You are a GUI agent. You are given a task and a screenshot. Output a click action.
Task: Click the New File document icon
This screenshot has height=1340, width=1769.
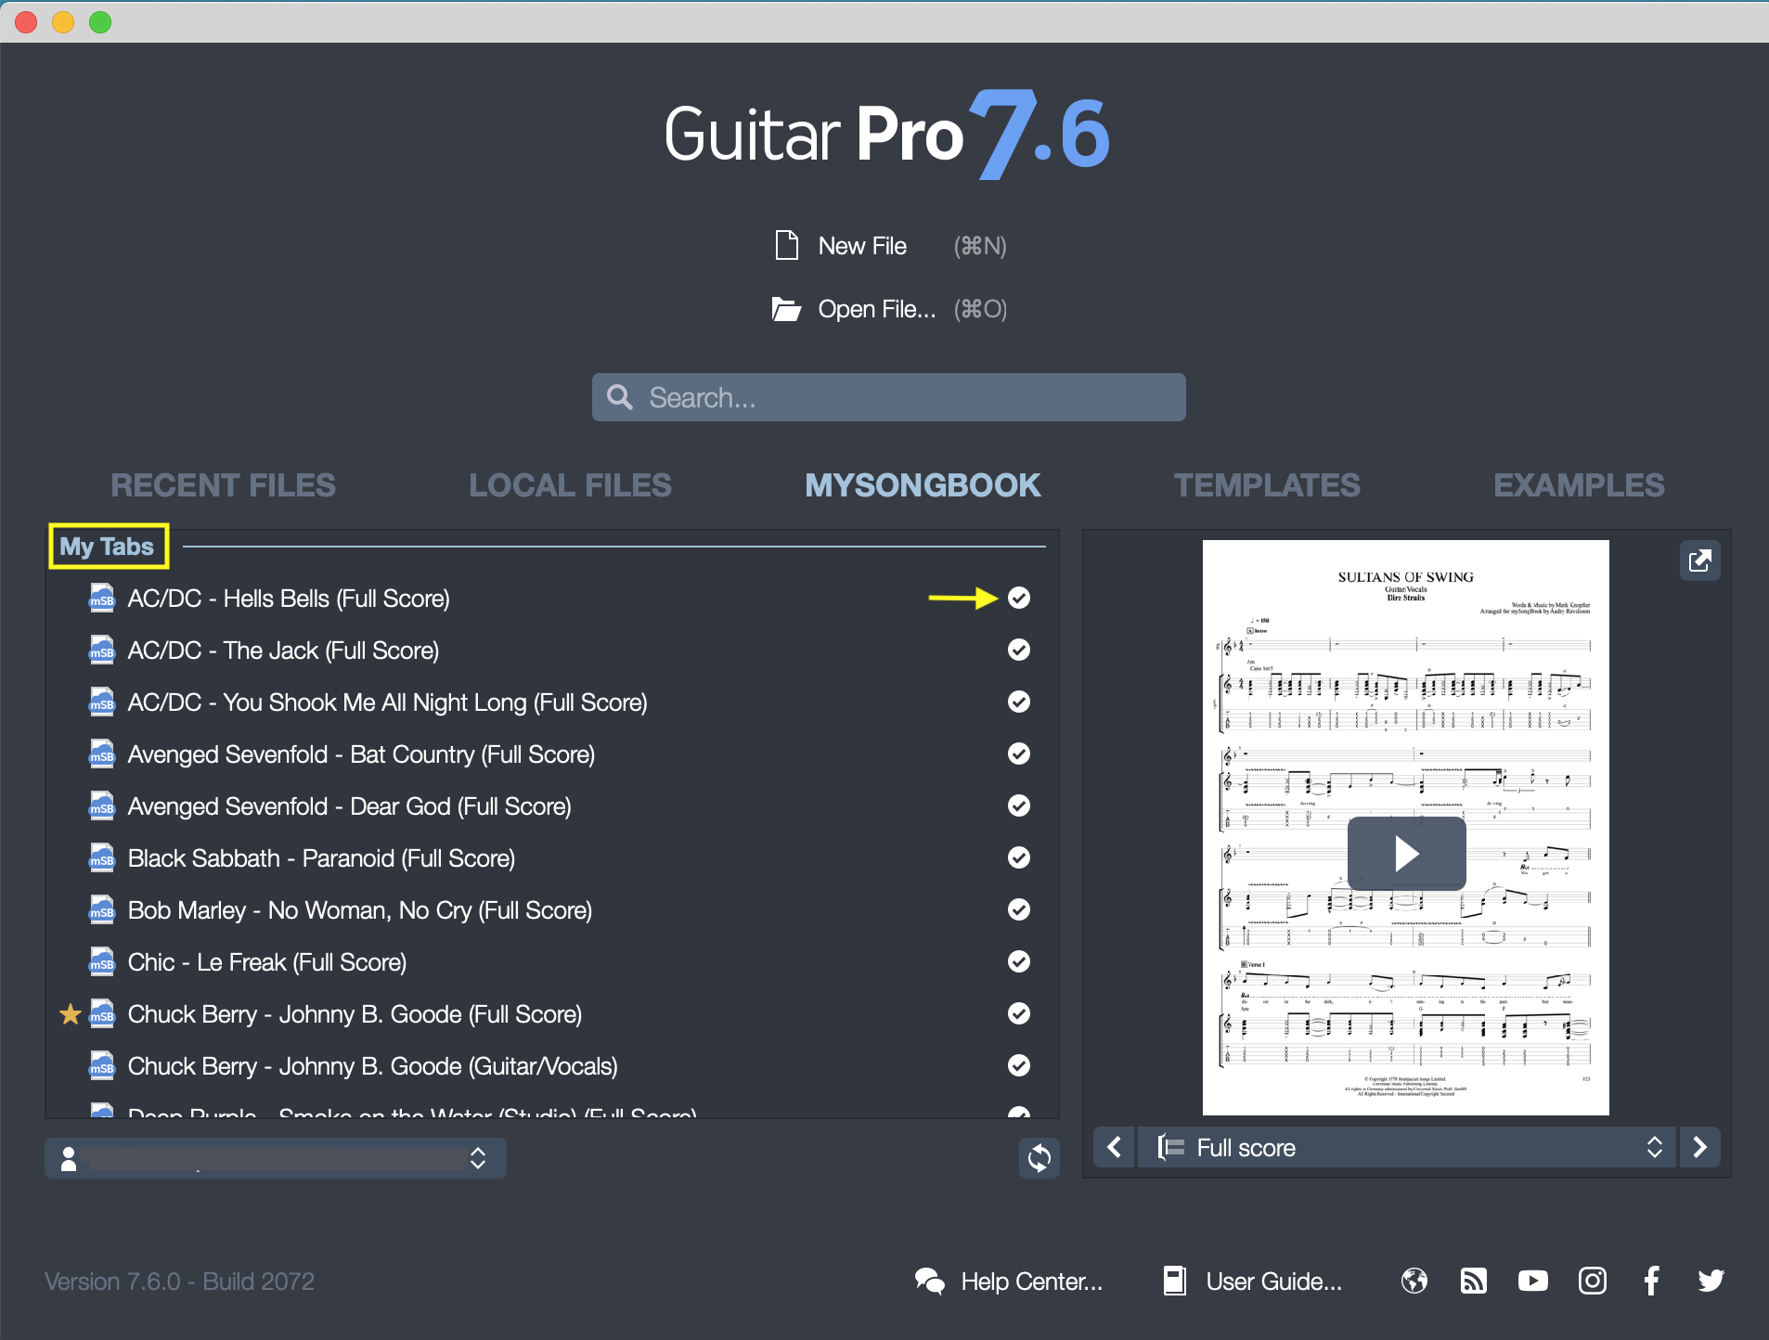click(x=786, y=245)
